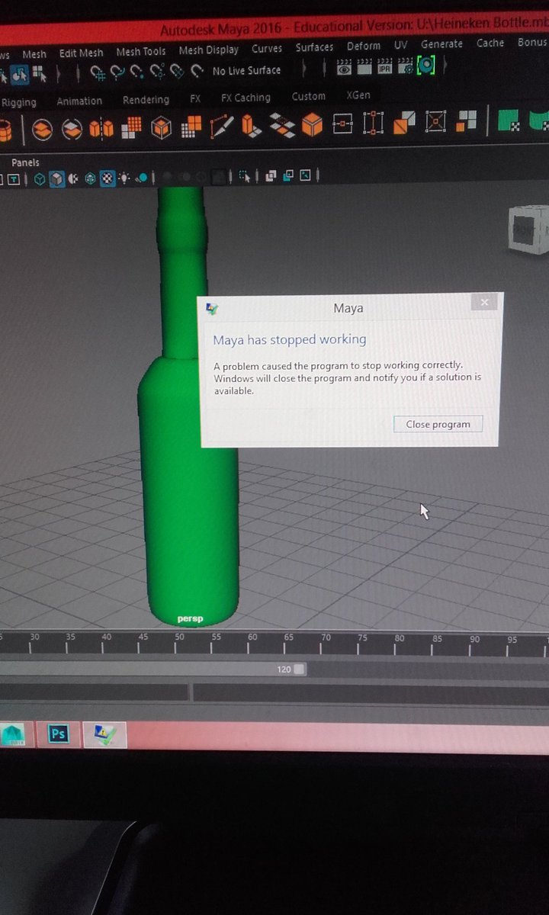Viewport: 549px width, 915px height.
Task: Enable Wireframe display in viewport toolbar
Action: click(x=40, y=179)
